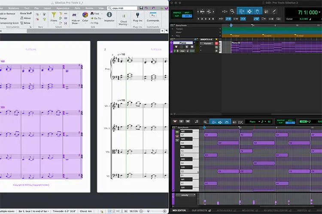Open the Plug-ins plug icon in Sibelius

coord(137,15)
